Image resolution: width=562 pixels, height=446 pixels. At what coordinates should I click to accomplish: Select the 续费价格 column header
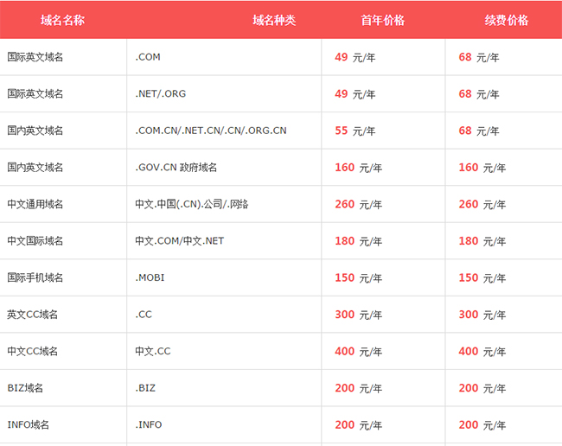point(507,20)
